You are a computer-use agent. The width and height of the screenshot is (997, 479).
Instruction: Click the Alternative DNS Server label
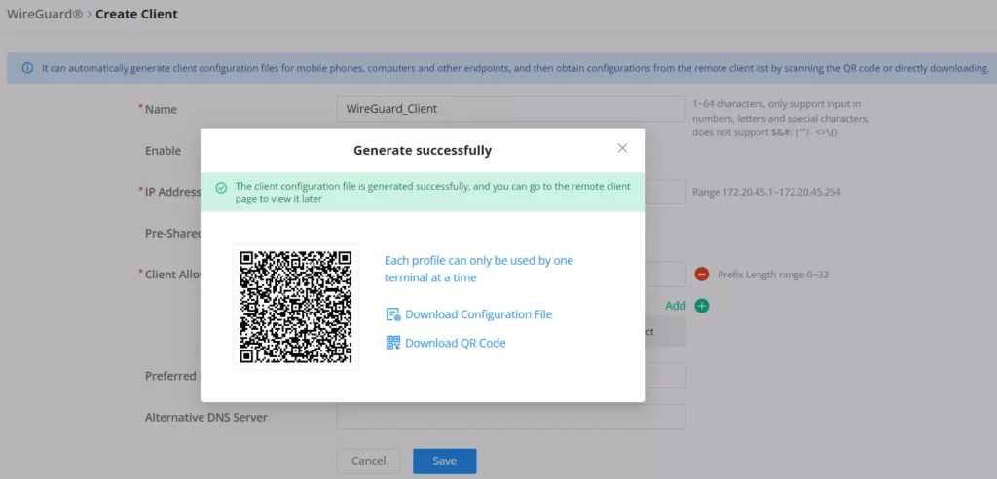click(x=206, y=418)
